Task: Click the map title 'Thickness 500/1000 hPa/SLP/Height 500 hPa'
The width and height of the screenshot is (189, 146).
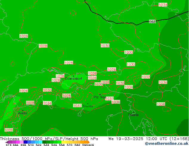Action: 49,139
